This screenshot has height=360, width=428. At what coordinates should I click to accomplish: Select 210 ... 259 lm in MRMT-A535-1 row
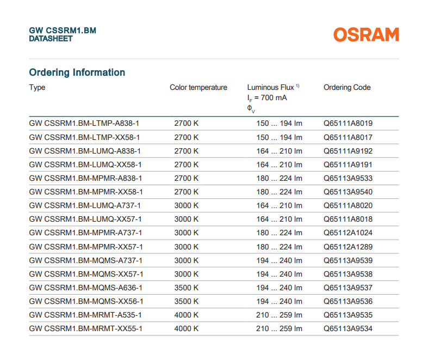coord(279,315)
